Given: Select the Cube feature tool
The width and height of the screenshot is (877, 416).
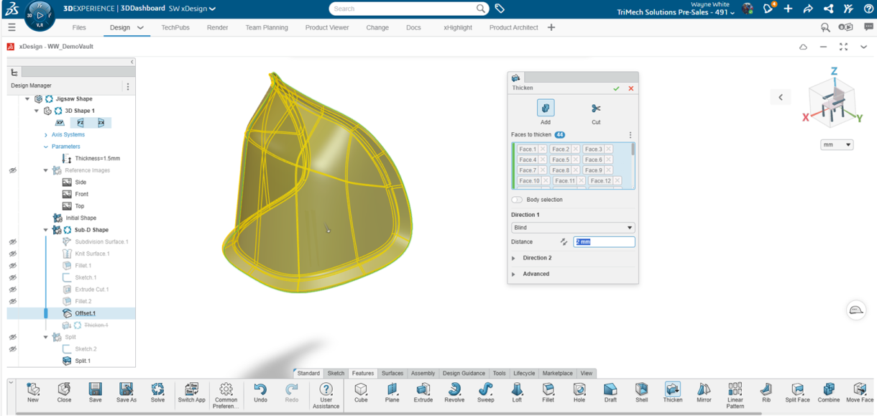Looking at the screenshot, I should [x=361, y=393].
